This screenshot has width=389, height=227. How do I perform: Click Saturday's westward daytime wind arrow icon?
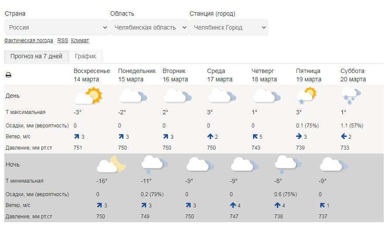[x=344, y=136]
